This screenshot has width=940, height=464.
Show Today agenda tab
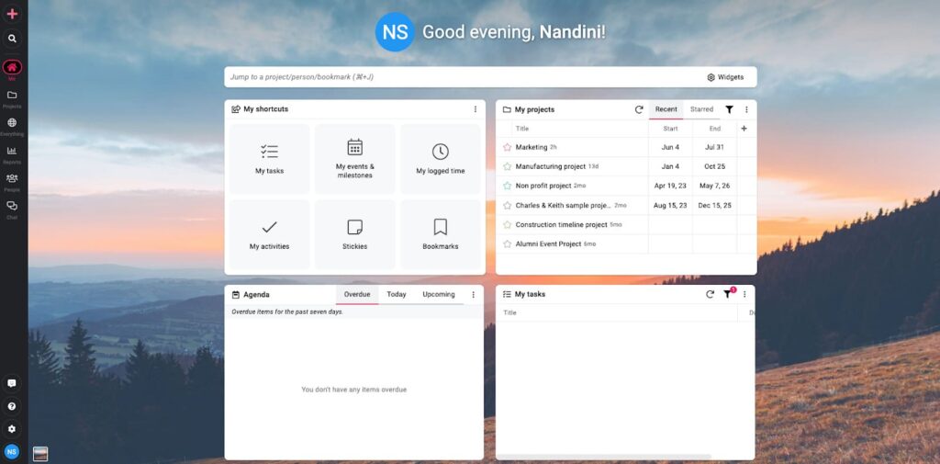[397, 295]
